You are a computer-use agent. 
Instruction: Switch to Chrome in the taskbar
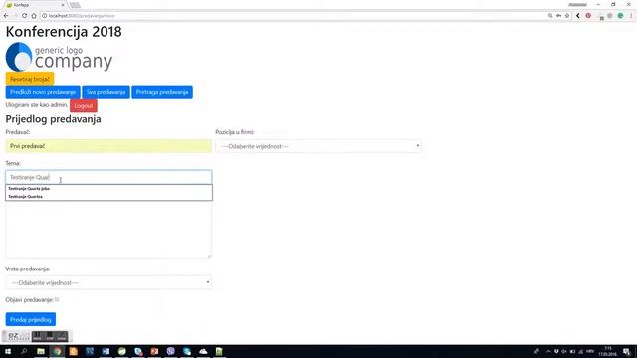click(x=57, y=351)
